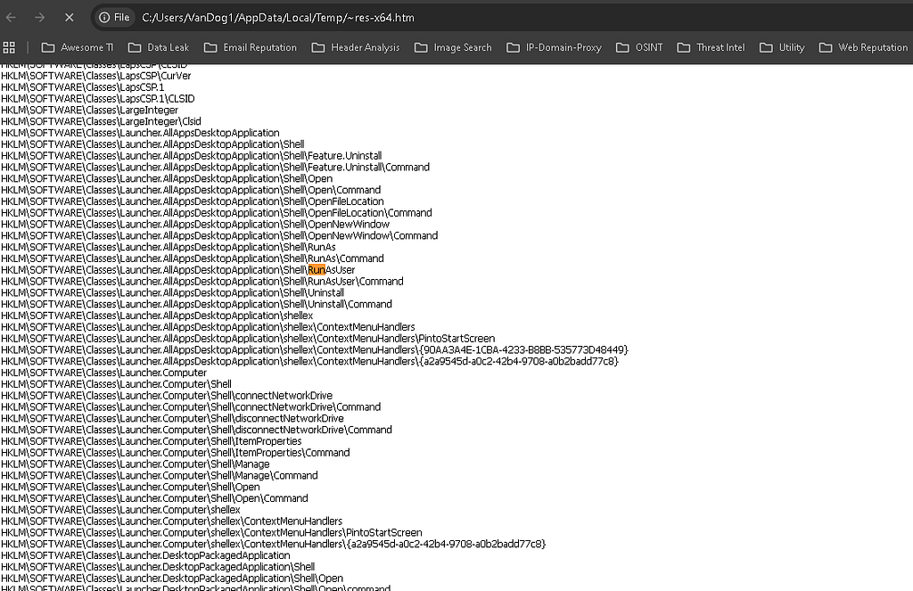The width and height of the screenshot is (913, 591).
Task: Click the LapsCSP\CurVer registry line
Action: (96, 76)
